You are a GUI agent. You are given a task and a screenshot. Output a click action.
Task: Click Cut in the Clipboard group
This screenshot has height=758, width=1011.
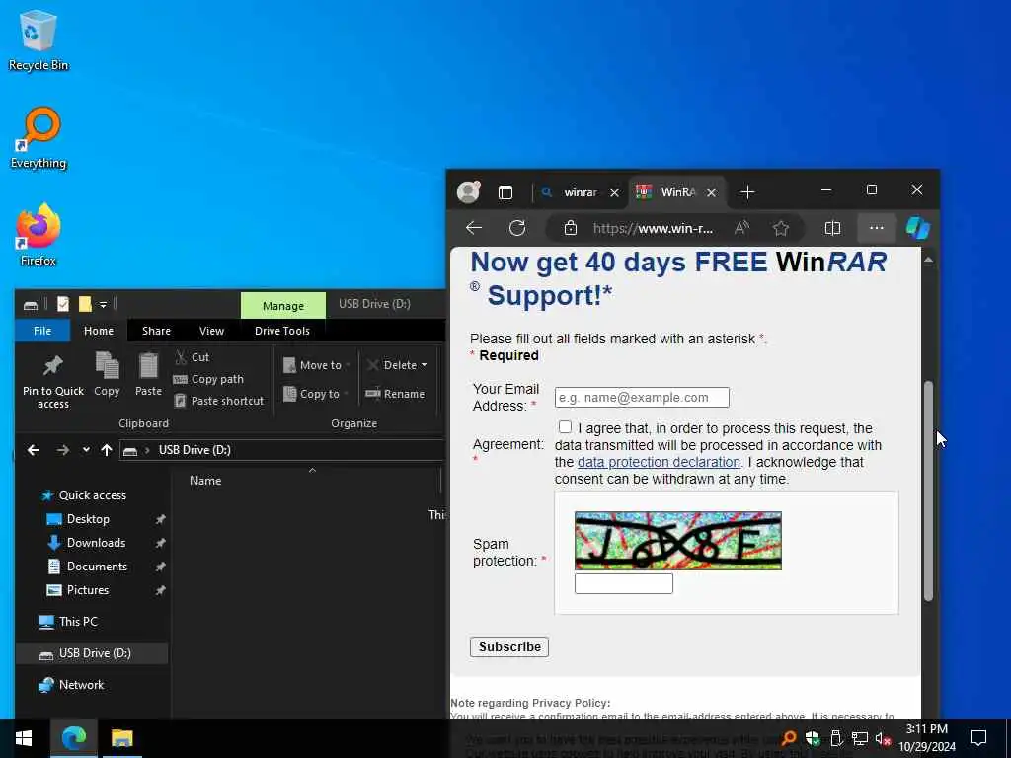pos(193,357)
